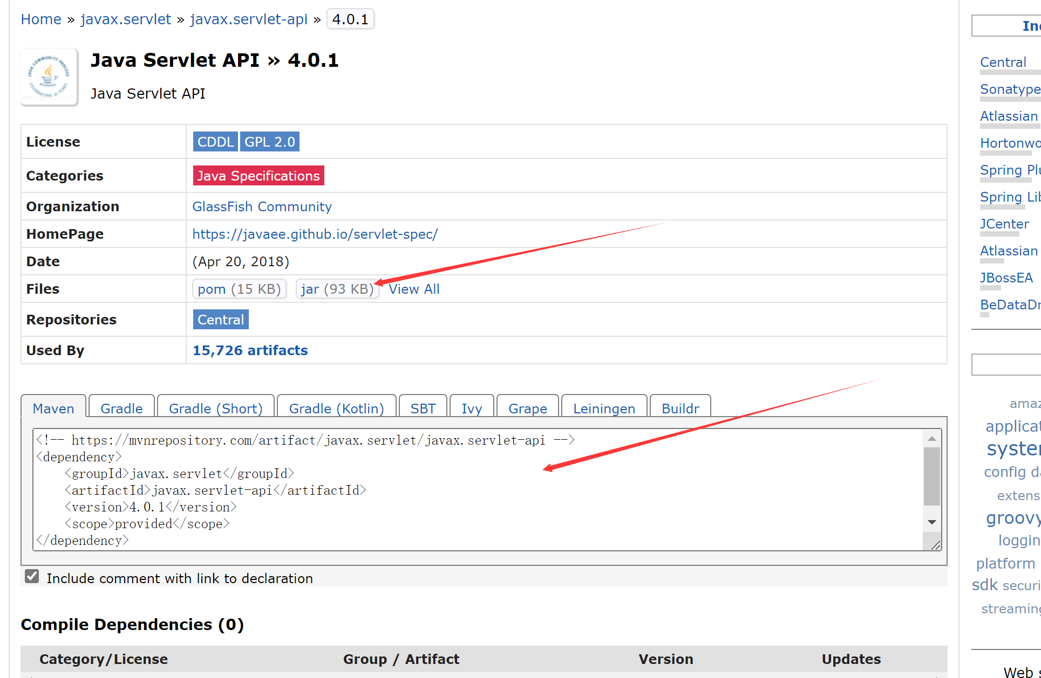Click the Java Servlet API logo thumbnail
Viewport: 1041px width, 678px height.
tap(49, 78)
